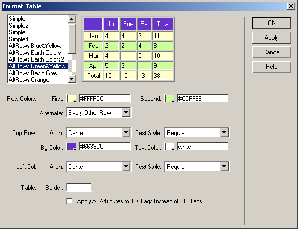Open Help for Format Table
The width and height of the screenshot is (298, 229).
(271, 67)
